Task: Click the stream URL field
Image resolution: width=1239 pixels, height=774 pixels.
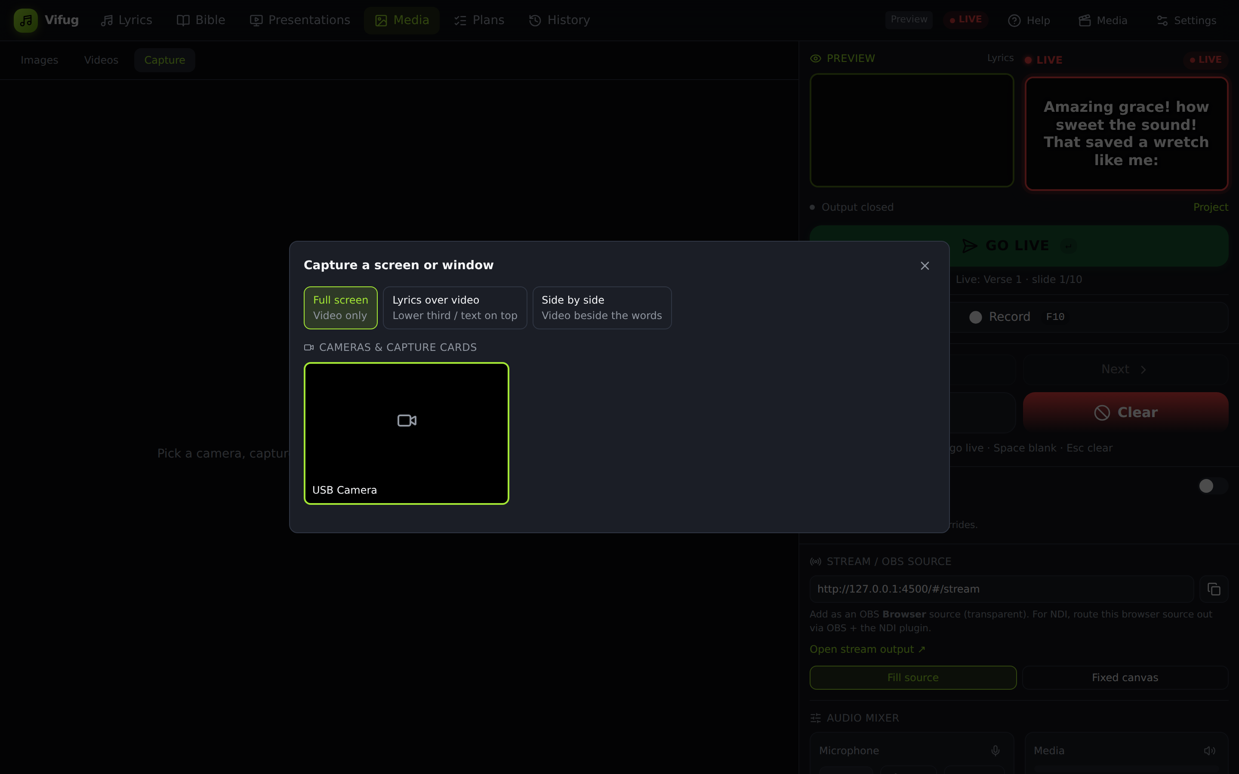Action: [1002, 589]
